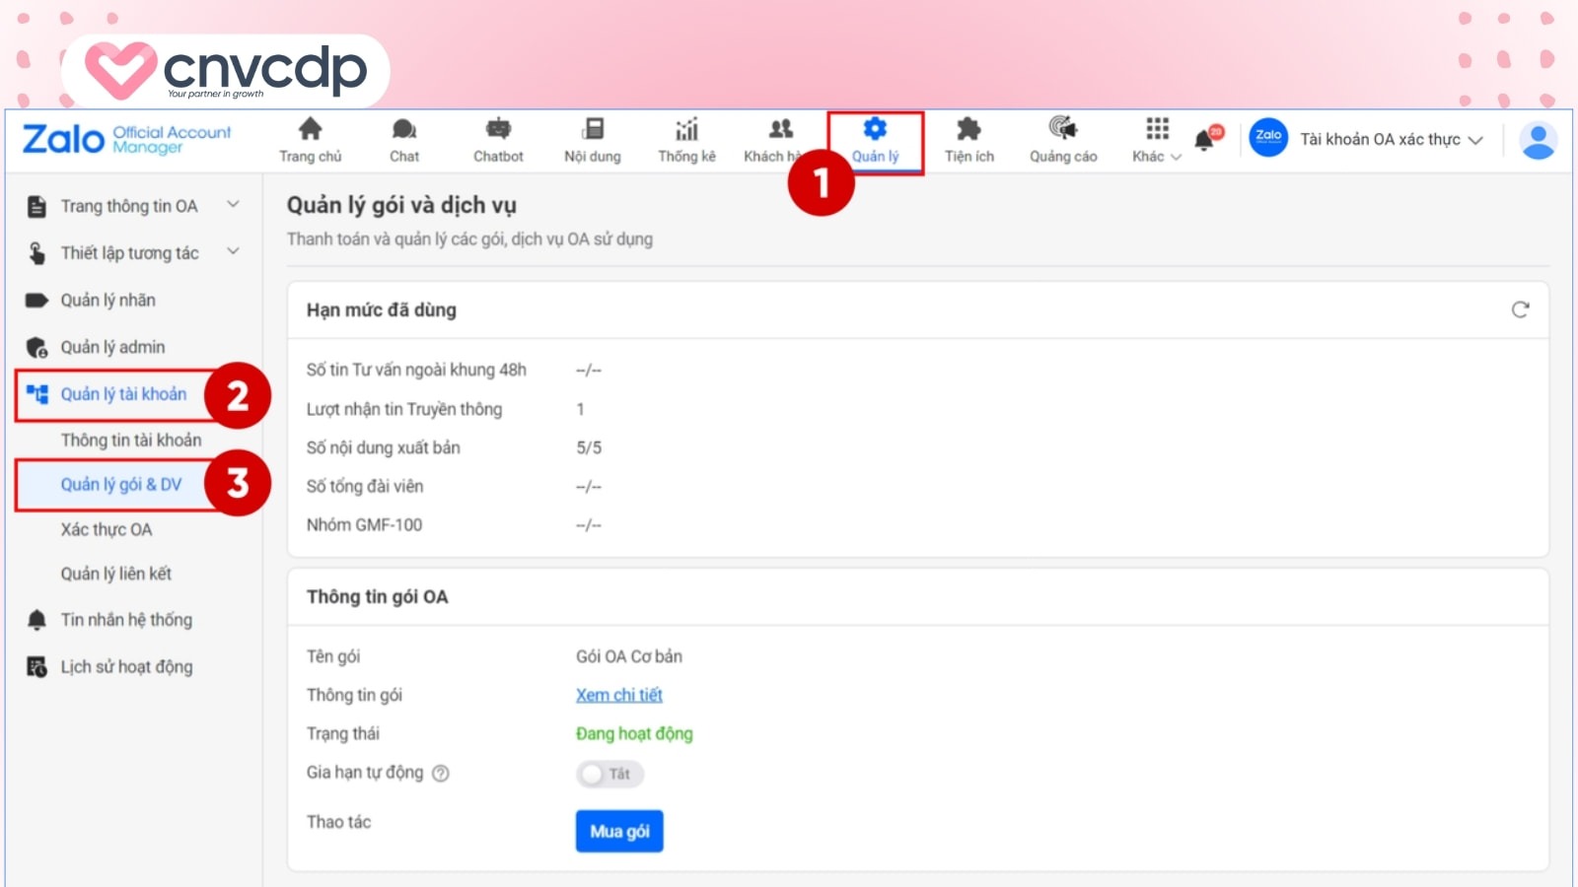The width and height of the screenshot is (1578, 887).
Task: Open the Khác dropdown arrow
Action: [x=1176, y=157]
